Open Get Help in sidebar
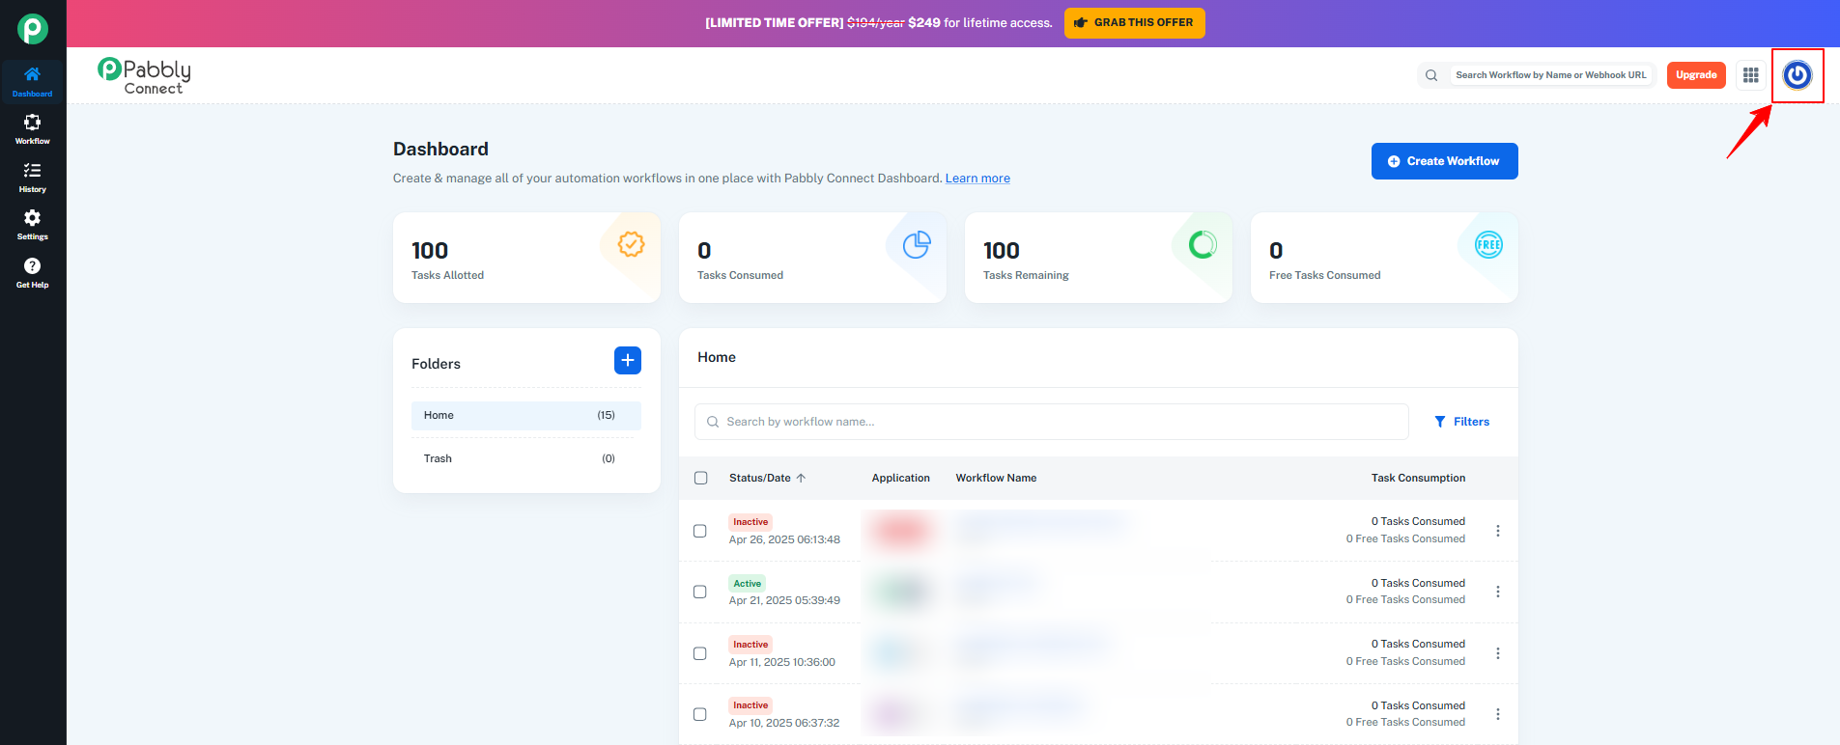 pos(33,273)
